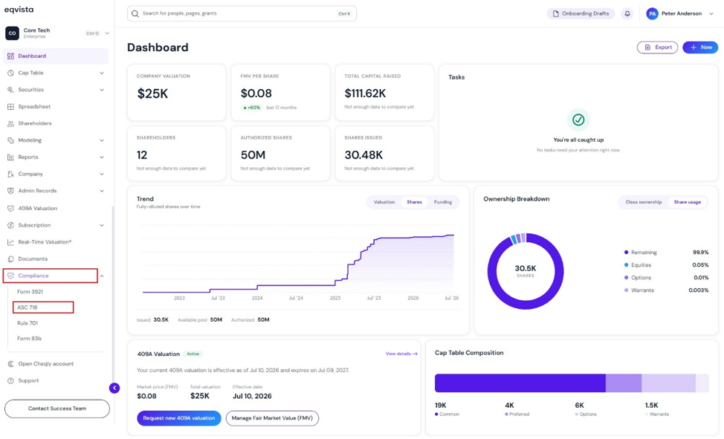Click the New button
This screenshot has height=439, width=724.
[700, 47]
